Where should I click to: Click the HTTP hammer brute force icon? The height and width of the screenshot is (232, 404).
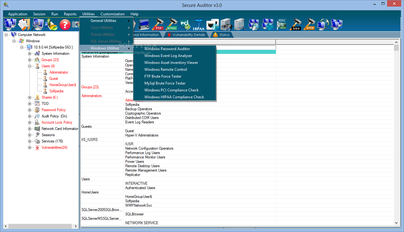310,24
